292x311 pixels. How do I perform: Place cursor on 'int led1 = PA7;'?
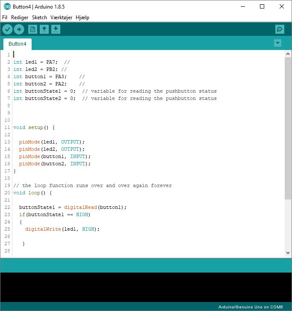tap(35, 62)
